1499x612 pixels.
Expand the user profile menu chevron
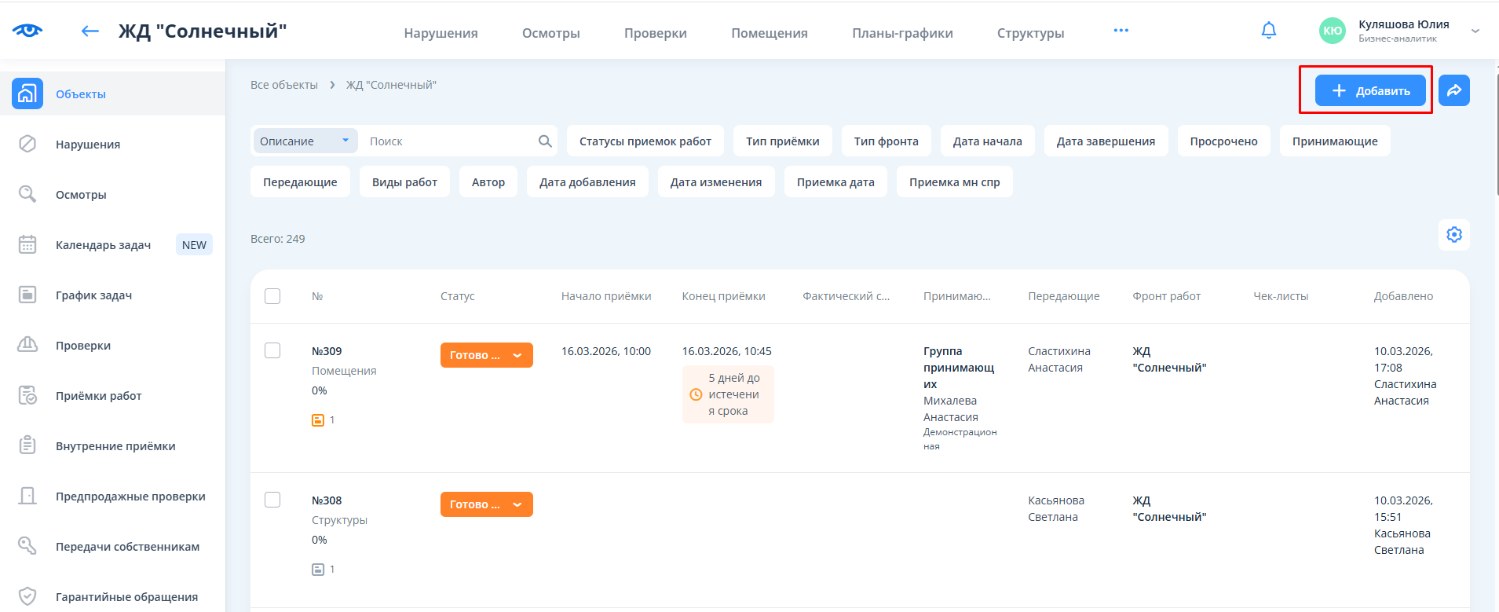(x=1475, y=31)
